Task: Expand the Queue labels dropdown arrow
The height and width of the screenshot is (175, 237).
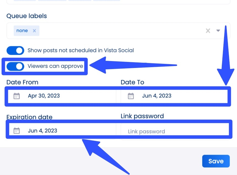Action: [218, 31]
